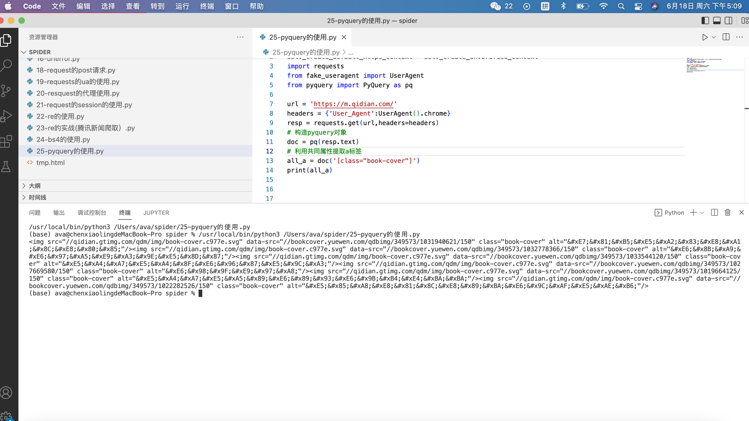
Task: Open 24-bs4的使用.py file
Action: coord(135,140)
